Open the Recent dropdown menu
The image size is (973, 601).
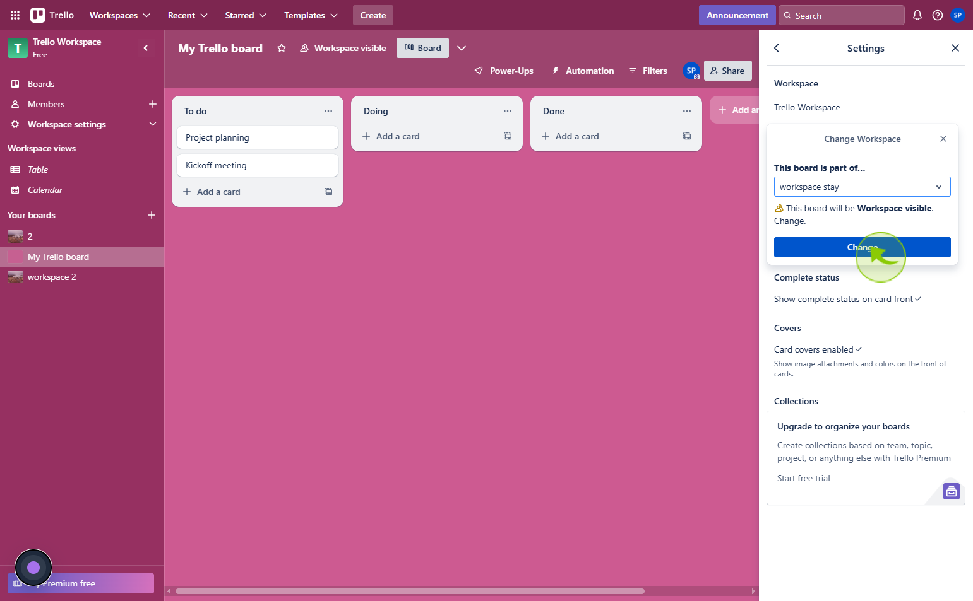point(188,15)
